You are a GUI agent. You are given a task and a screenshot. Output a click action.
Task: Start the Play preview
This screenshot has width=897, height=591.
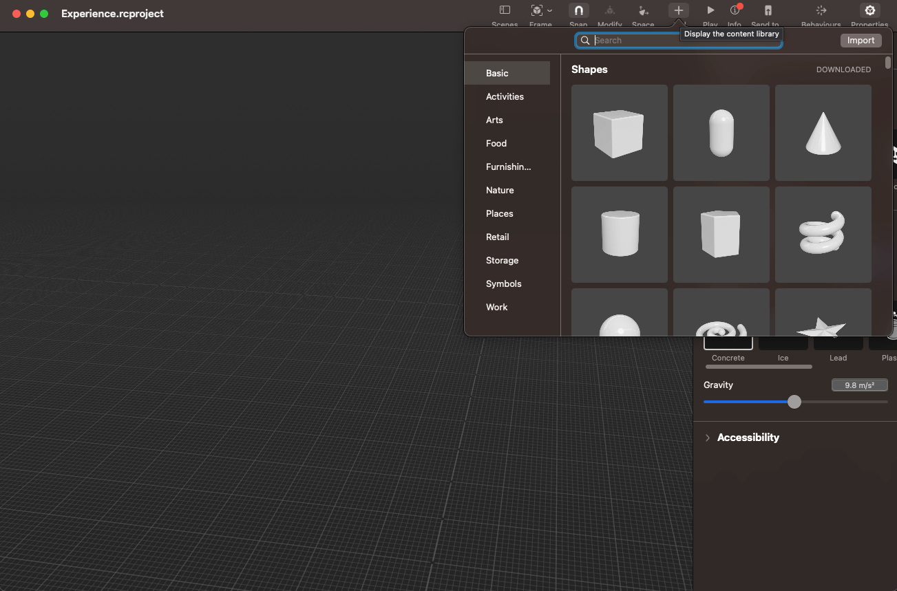coord(710,11)
